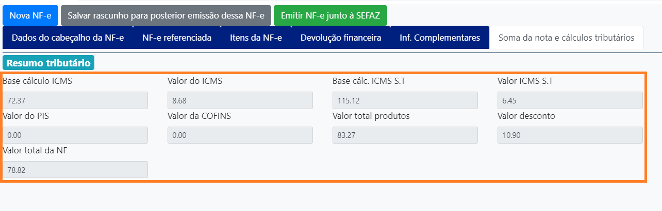
Task: Click the "Valor total da NF" label text
Action: click(35, 150)
